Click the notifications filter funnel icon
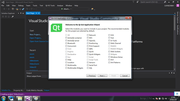Screen dimensions: 180x101 click(133, 2)
